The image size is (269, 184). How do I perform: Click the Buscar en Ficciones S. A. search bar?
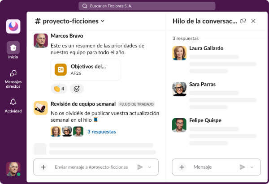pos(147,6)
